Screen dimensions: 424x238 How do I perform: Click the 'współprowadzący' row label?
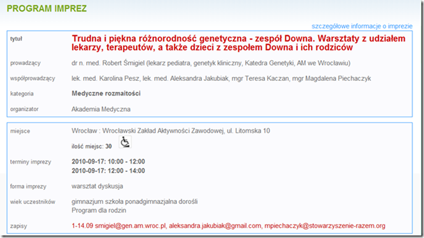[33, 78]
